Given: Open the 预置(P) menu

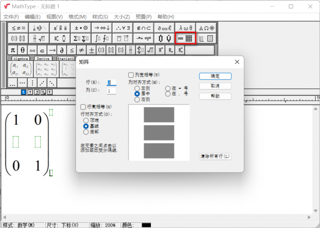Looking at the screenshot, I should pos(144,17).
